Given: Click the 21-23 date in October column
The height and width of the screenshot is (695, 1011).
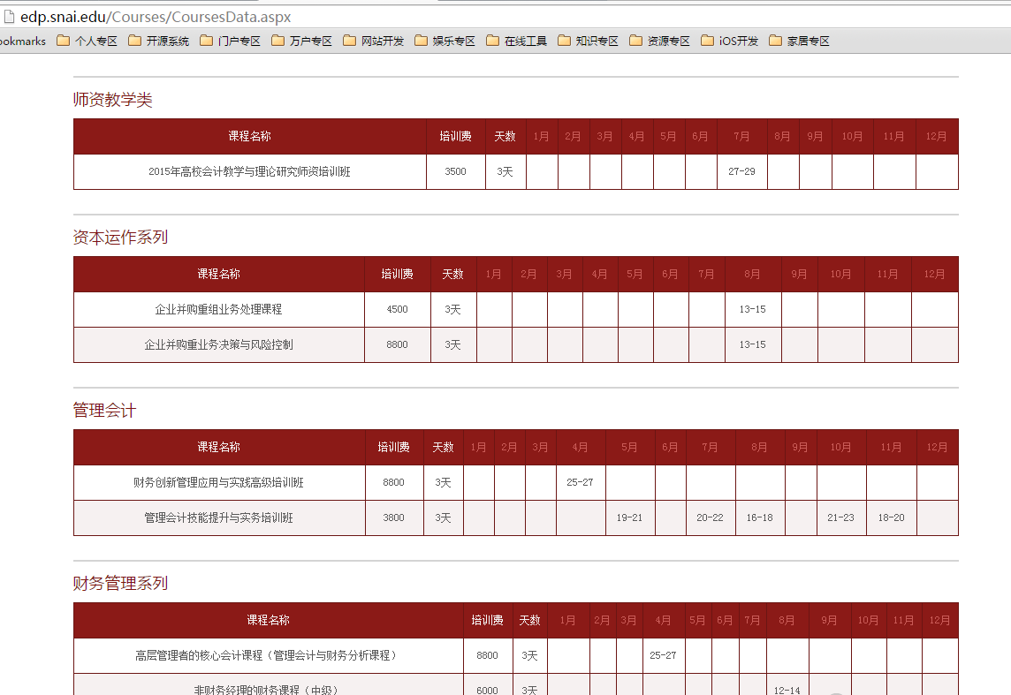Looking at the screenshot, I should click(840, 517).
